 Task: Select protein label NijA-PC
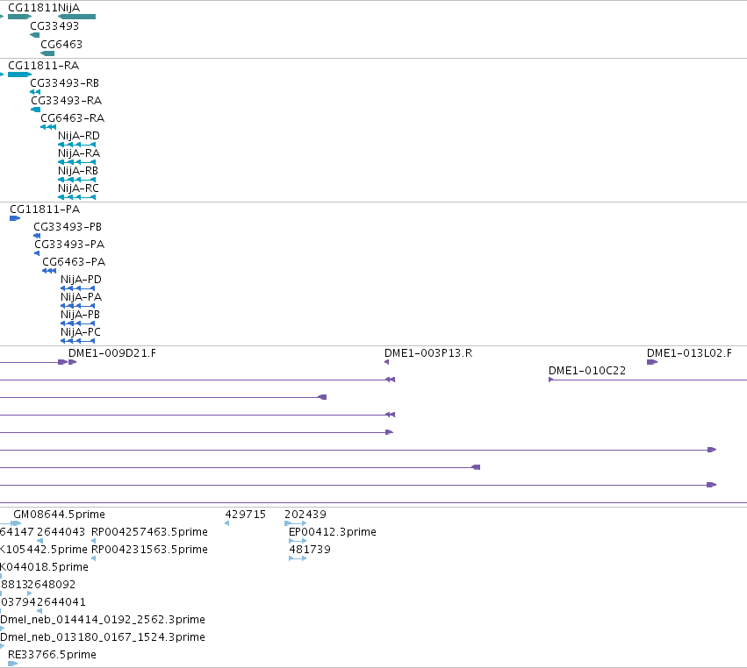point(81,332)
